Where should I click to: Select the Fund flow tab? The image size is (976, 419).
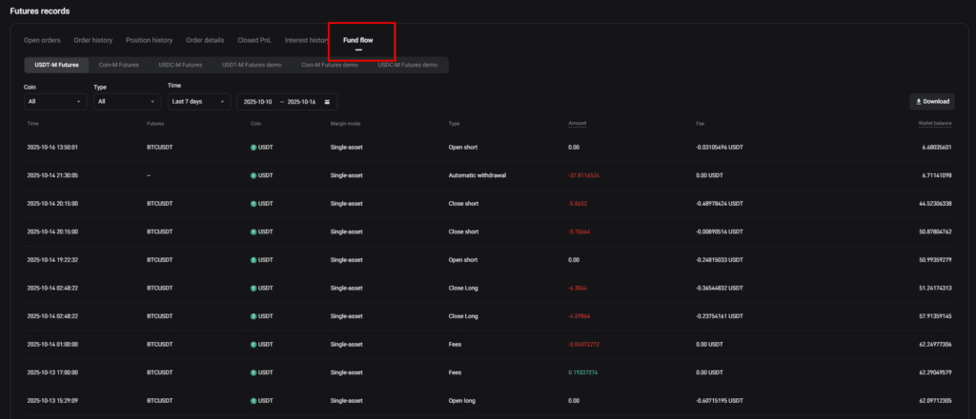pyautogui.click(x=358, y=40)
